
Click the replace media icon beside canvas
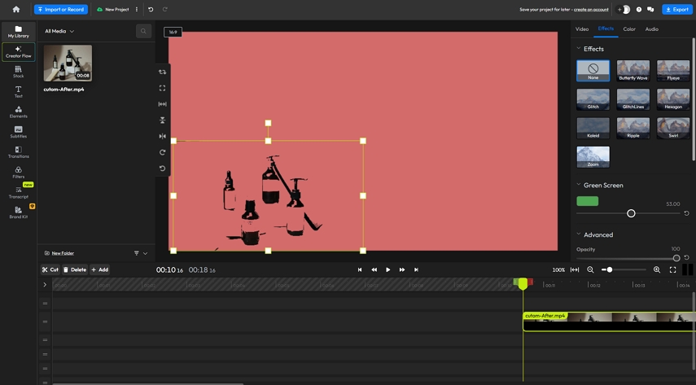tap(163, 72)
